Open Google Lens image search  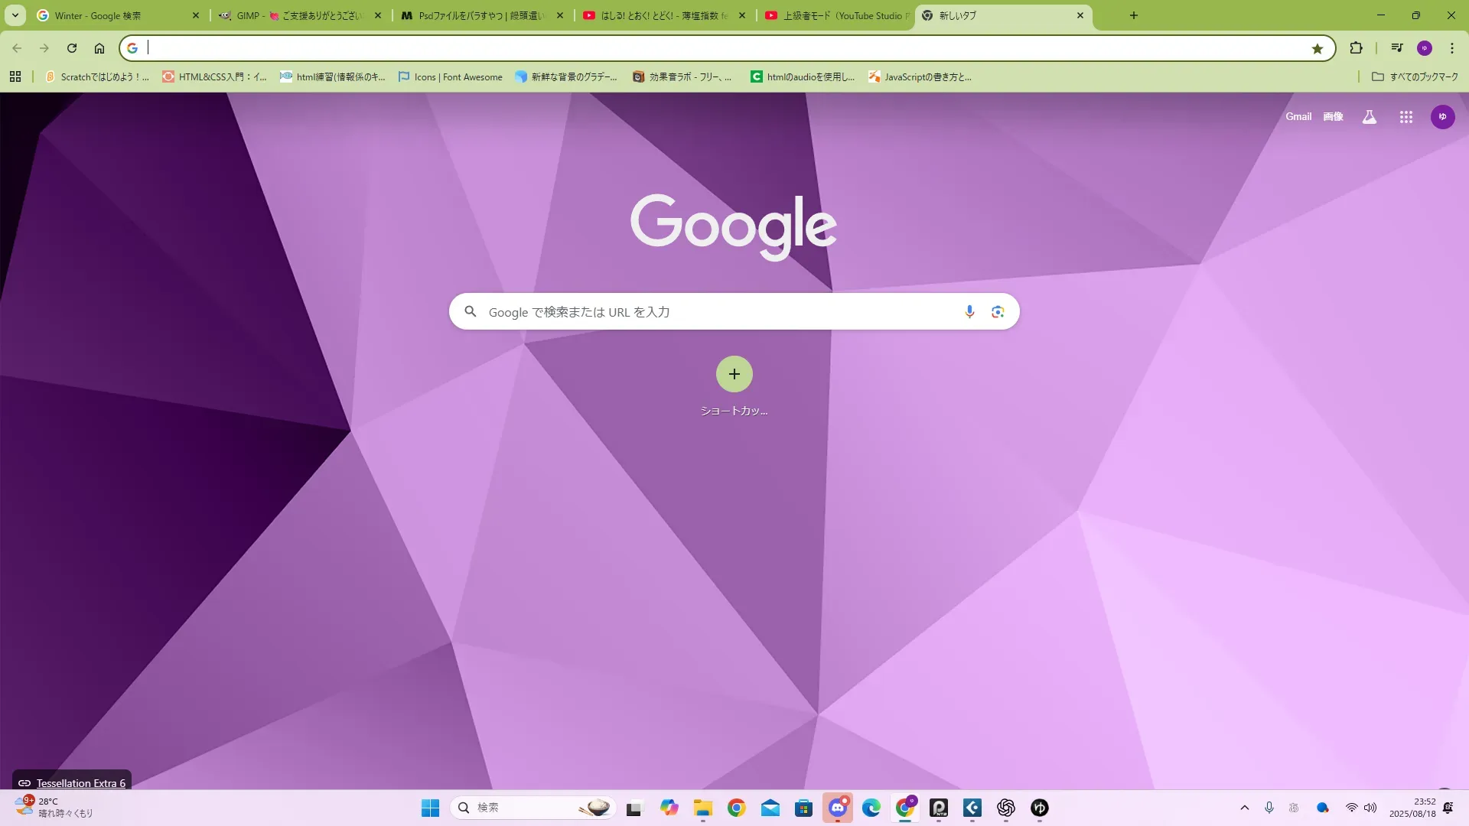click(998, 312)
